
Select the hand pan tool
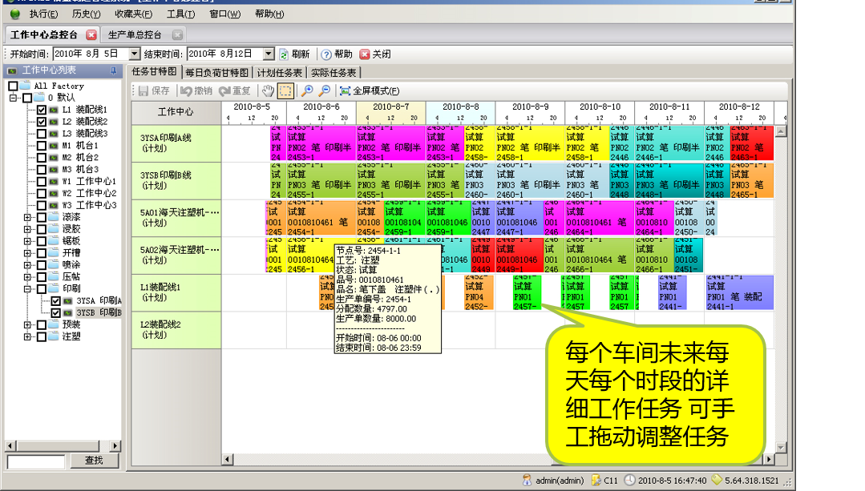click(269, 91)
